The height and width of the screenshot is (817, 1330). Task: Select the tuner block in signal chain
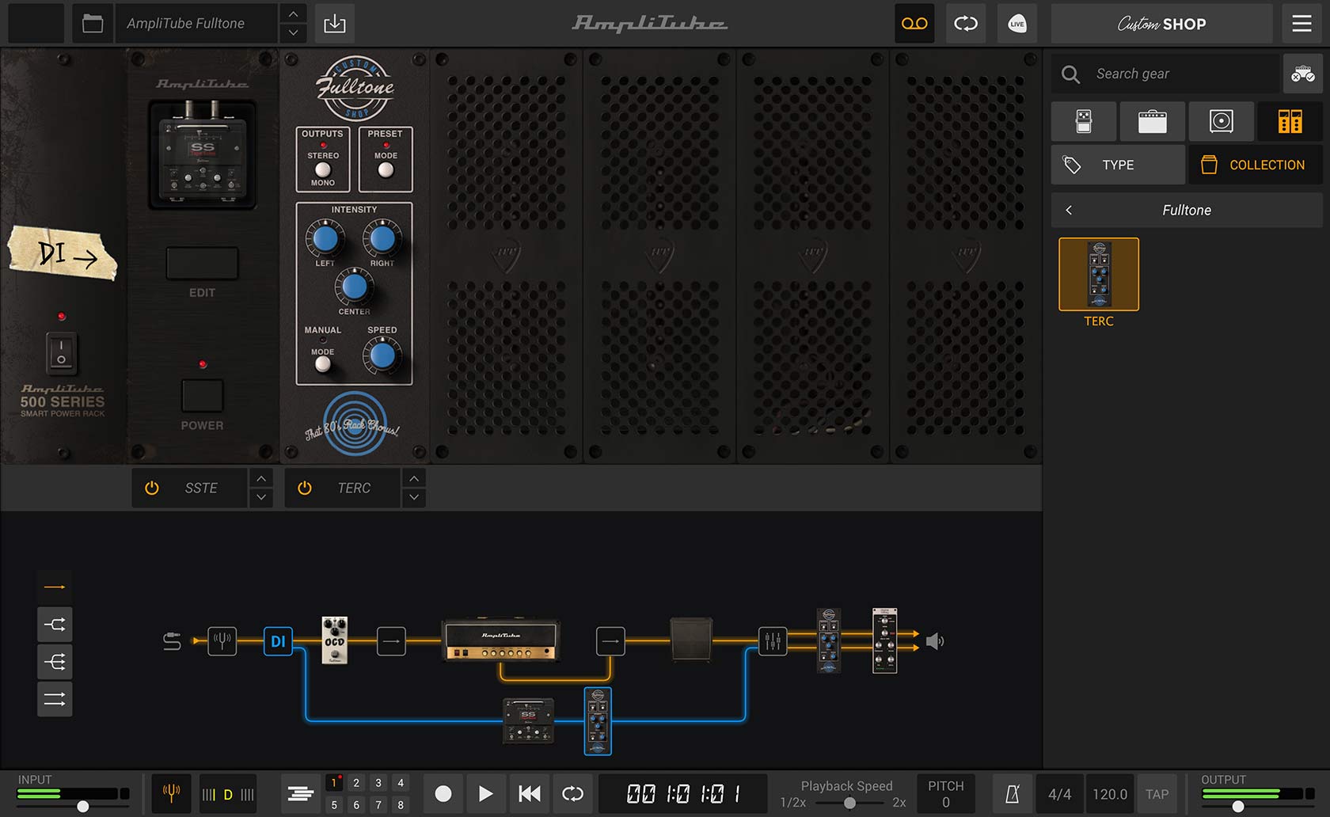[222, 640]
